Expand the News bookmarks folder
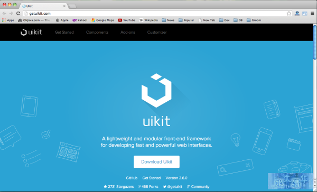317x192 pixels. 168,20
